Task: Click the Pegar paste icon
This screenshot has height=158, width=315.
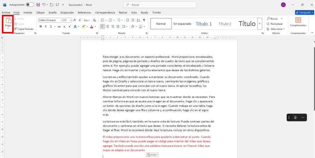Action: coord(8,21)
